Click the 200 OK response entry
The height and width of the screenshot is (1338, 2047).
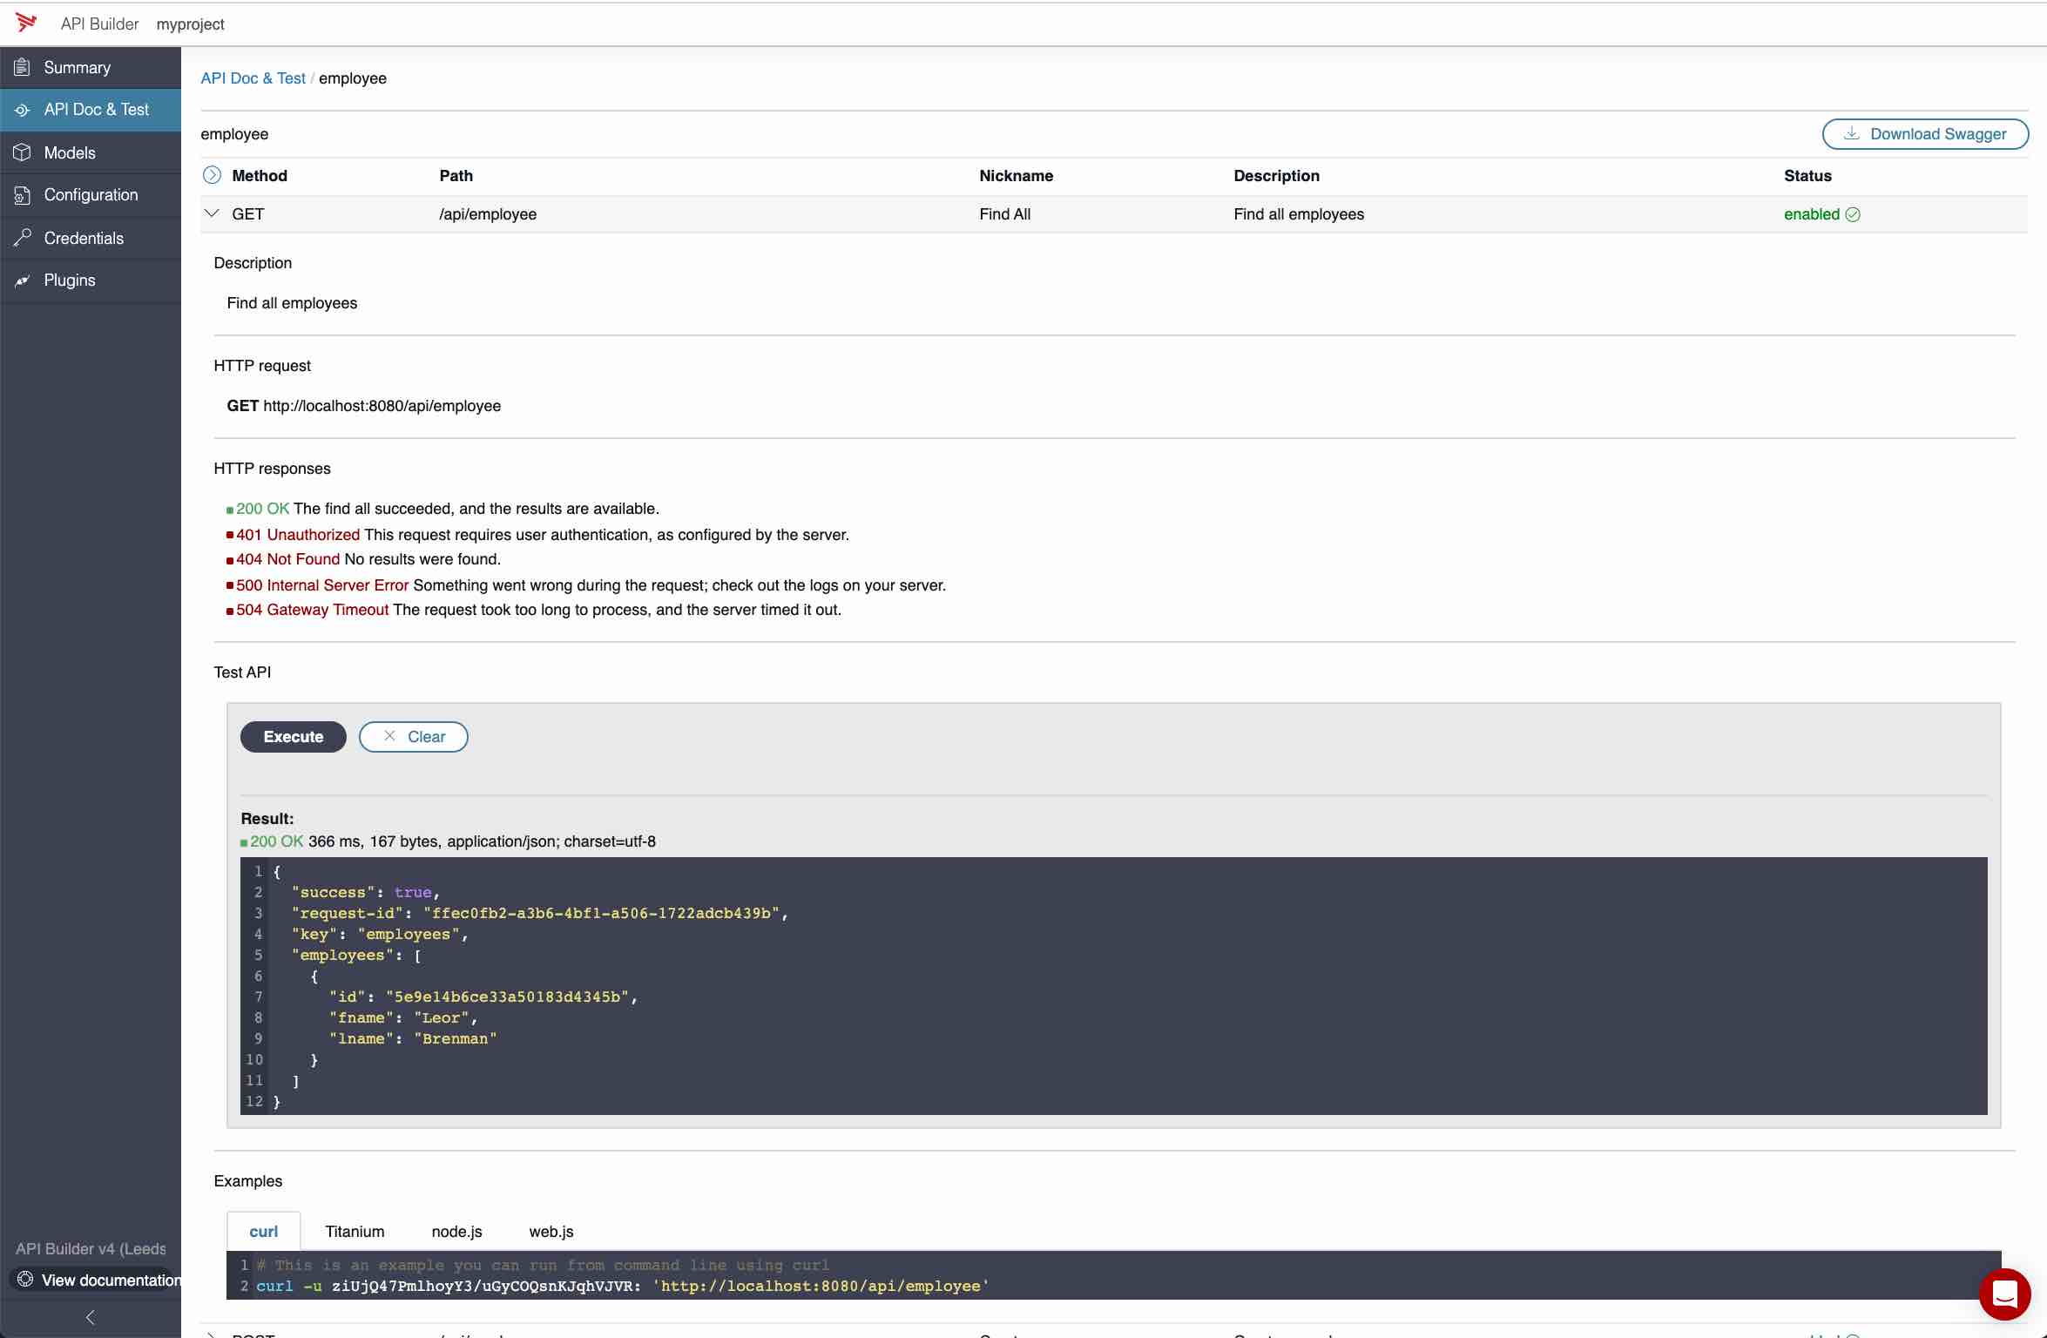tap(443, 509)
